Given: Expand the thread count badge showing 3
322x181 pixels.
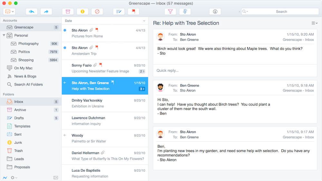Looking at the screenshot, I should [x=142, y=89].
